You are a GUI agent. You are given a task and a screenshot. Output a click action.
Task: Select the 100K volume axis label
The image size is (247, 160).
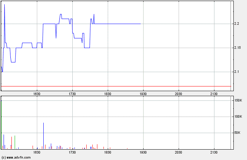238,117
